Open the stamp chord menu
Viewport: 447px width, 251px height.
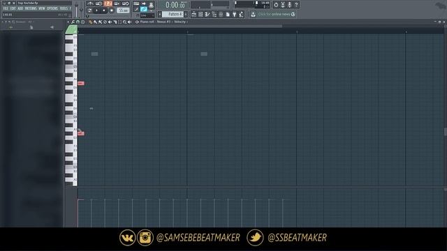(82, 22)
